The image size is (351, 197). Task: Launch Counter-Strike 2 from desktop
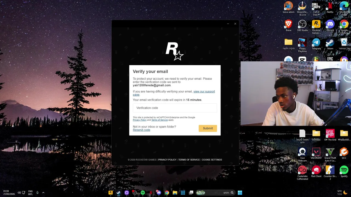(330, 173)
